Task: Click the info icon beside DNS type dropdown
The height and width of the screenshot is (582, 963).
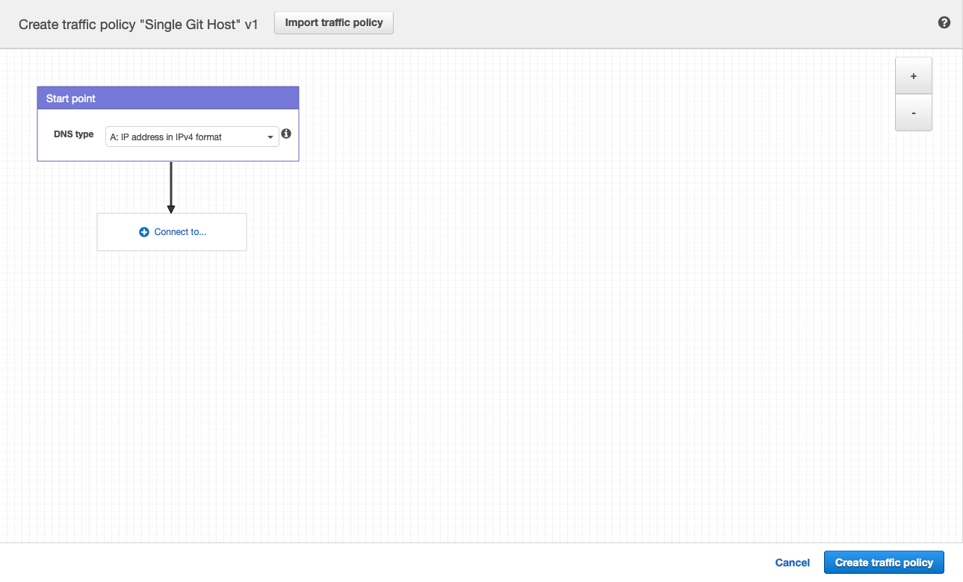Action: pyautogui.click(x=286, y=134)
